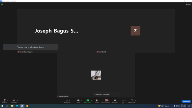
Task: Click the microphone tray icon
Action: tap(174, 106)
